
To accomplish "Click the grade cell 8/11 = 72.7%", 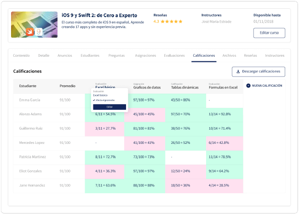I will point(104,157).
